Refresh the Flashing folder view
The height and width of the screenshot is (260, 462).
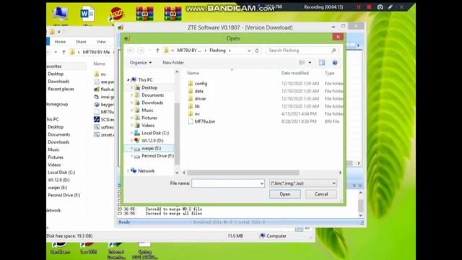[257, 51]
